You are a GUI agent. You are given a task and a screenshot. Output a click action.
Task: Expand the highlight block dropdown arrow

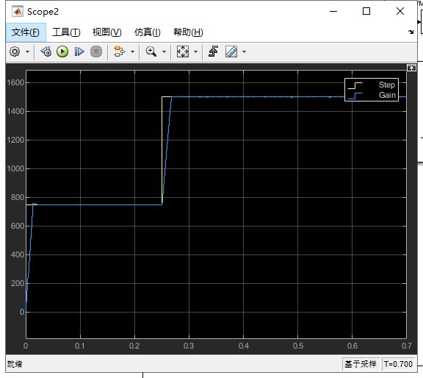132,51
